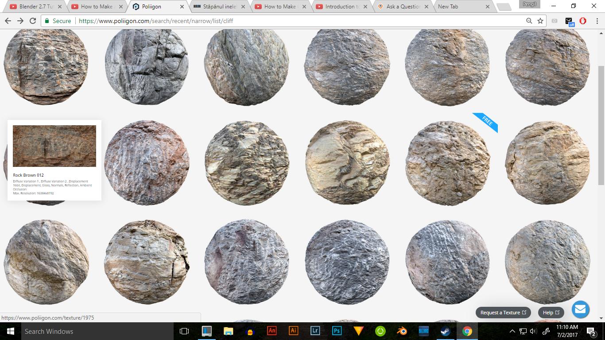Switch to the Introduction tab
The width and height of the screenshot is (605, 340).
tap(341, 7)
